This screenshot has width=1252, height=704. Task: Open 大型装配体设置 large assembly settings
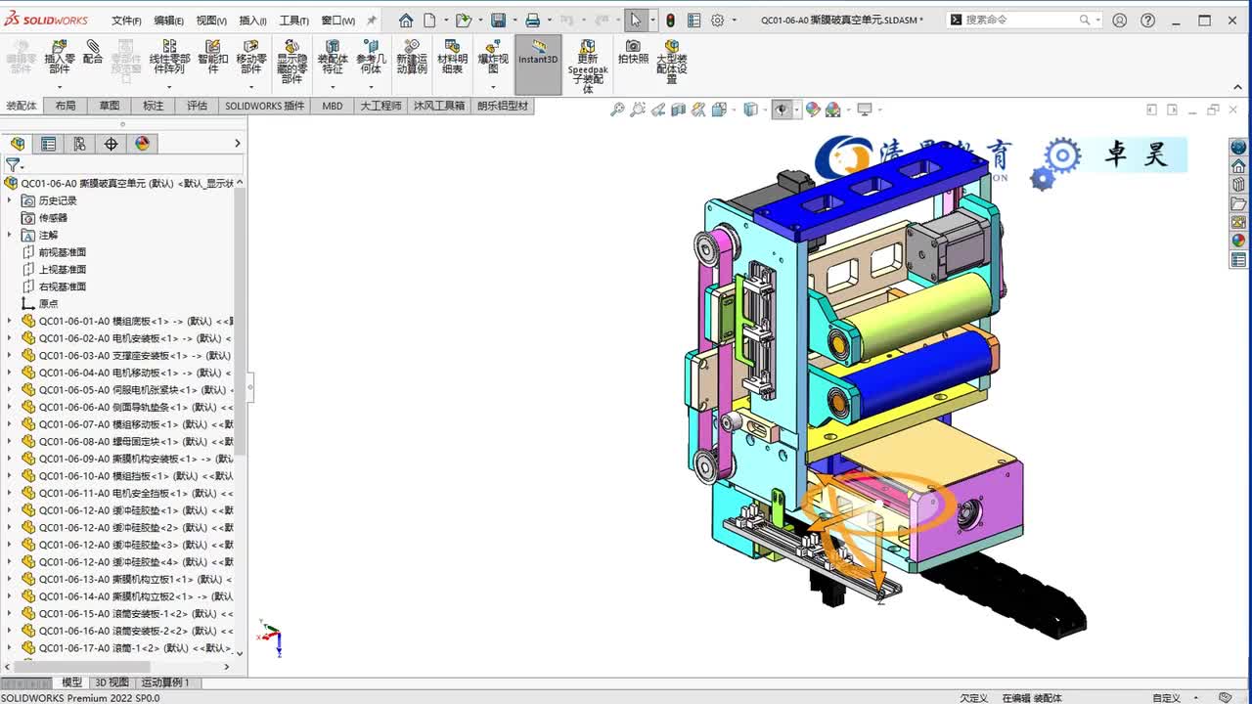(x=672, y=62)
